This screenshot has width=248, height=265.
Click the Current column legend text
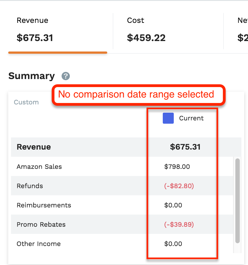point(191,118)
